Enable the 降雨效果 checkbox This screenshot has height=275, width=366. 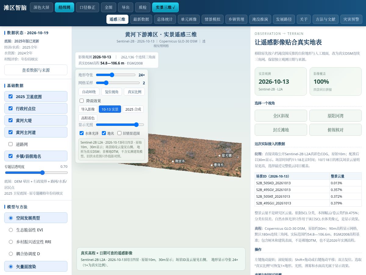pos(81,101)
